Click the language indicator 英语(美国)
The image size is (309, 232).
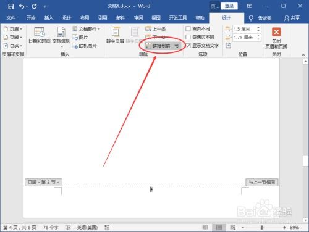[x=87, y=228]
